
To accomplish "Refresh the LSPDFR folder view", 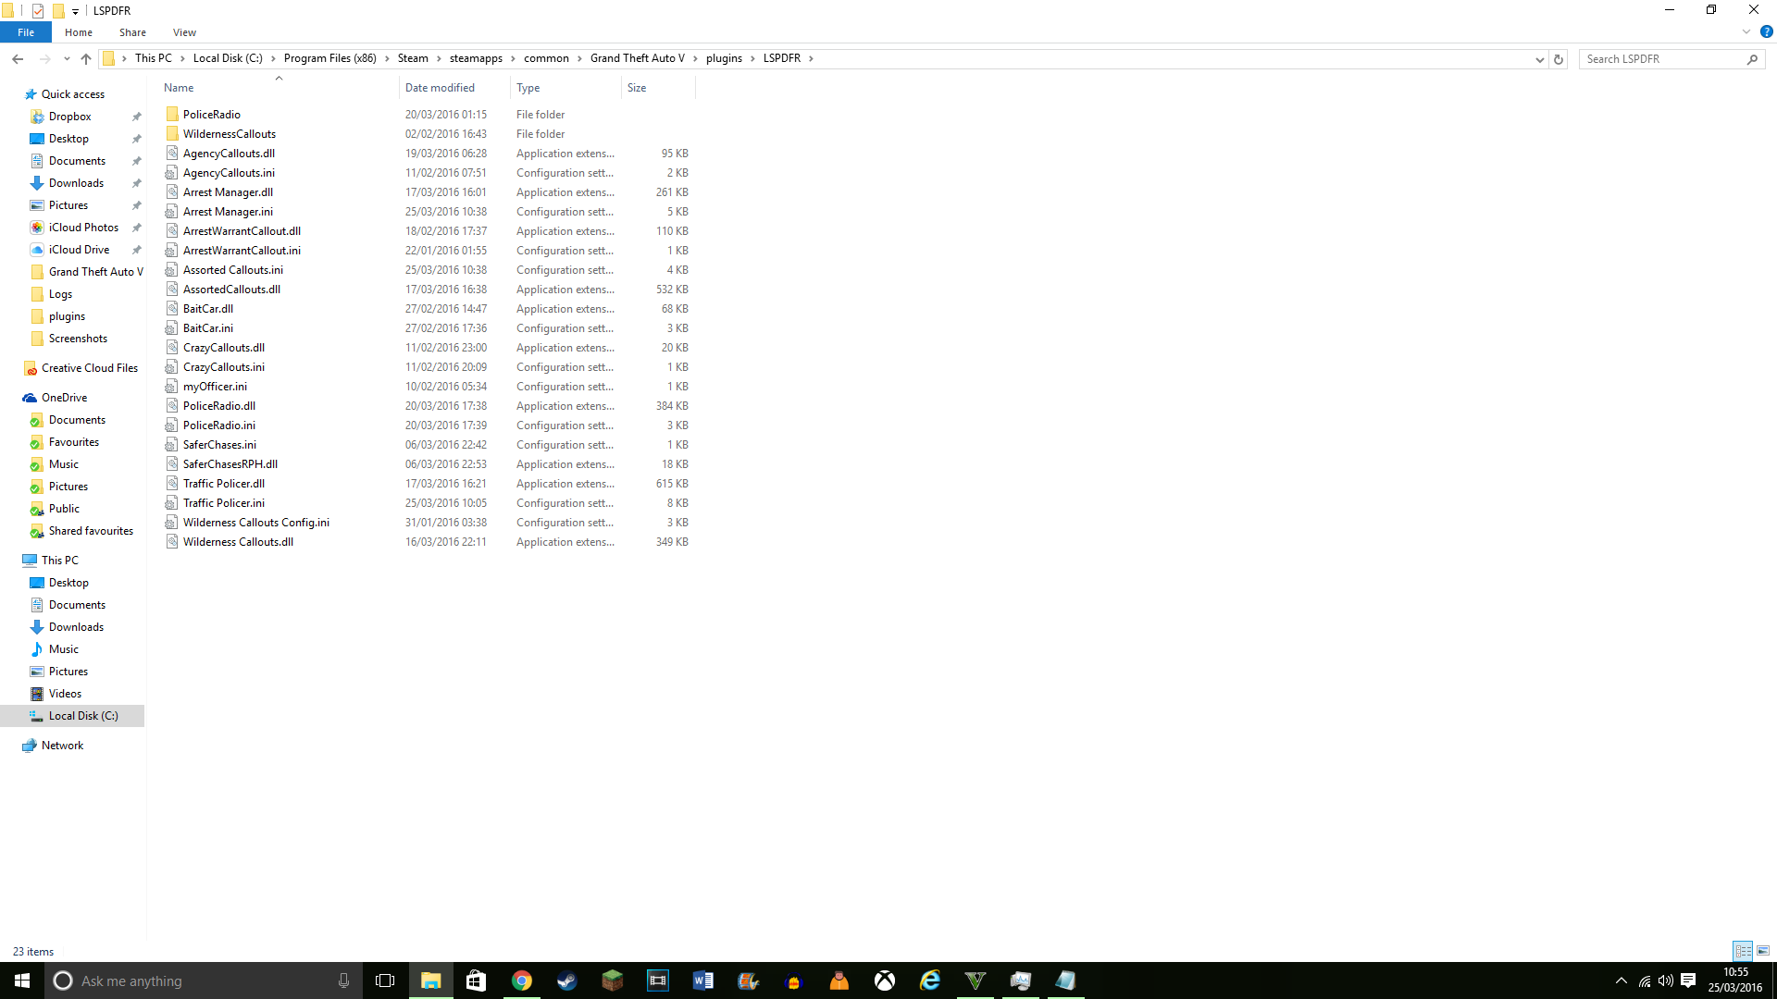I will tap(1559, 59).
